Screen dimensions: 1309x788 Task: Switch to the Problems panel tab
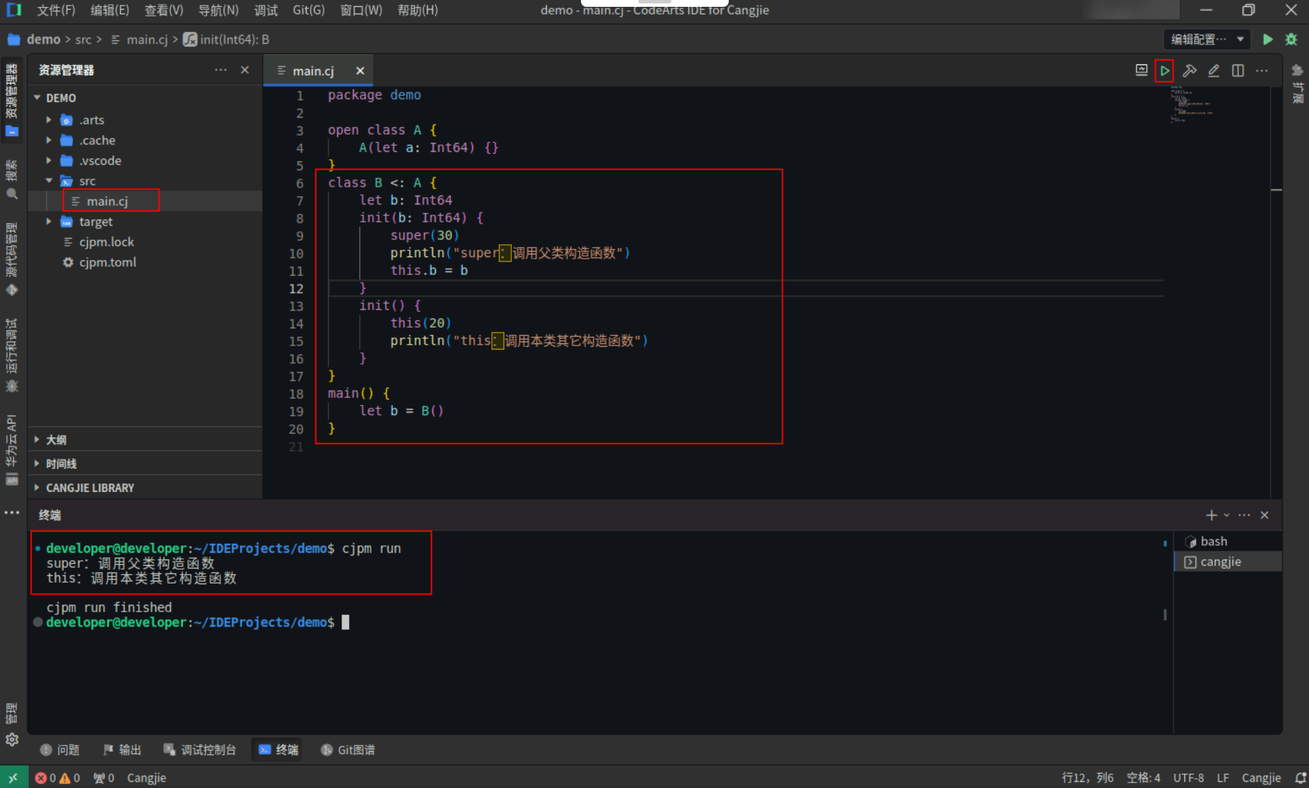pos(60,750)
